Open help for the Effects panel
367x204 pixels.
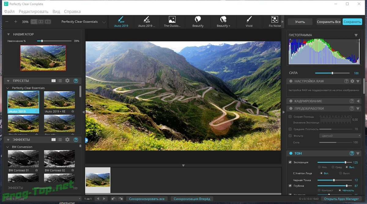click(x=76, y=139)
